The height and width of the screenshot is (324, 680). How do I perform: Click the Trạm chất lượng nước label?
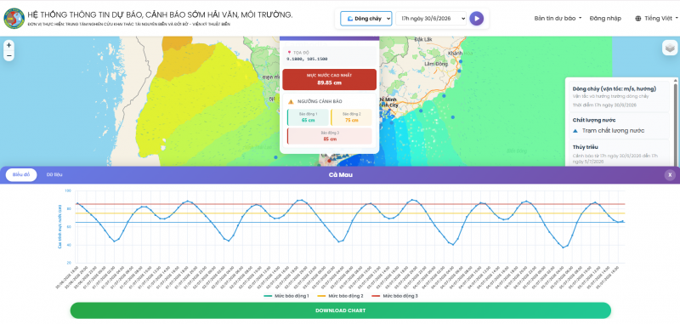click(x=613, y=131)
